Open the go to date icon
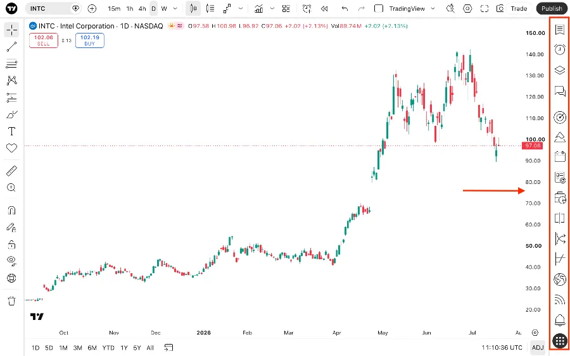Screen dimensions: 570x356 tap(168, 348)
